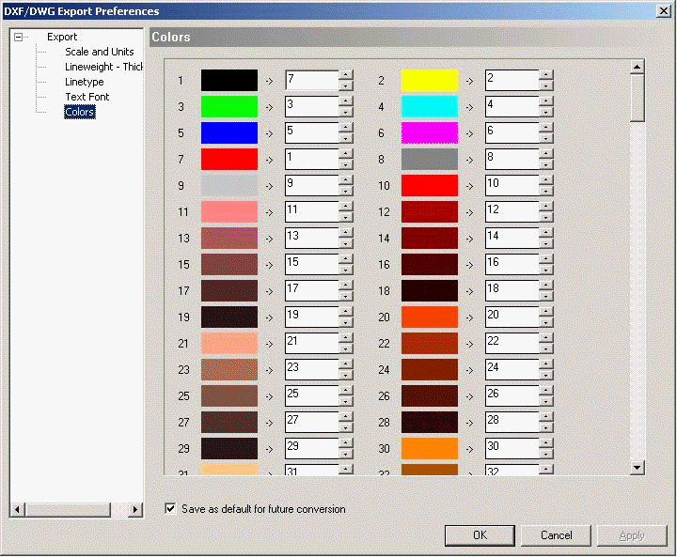Image resolution: width=677 pixels, height=557 pixels.
Task: Click color list scrollbar up arrow
Action: (x=637, y=67)
